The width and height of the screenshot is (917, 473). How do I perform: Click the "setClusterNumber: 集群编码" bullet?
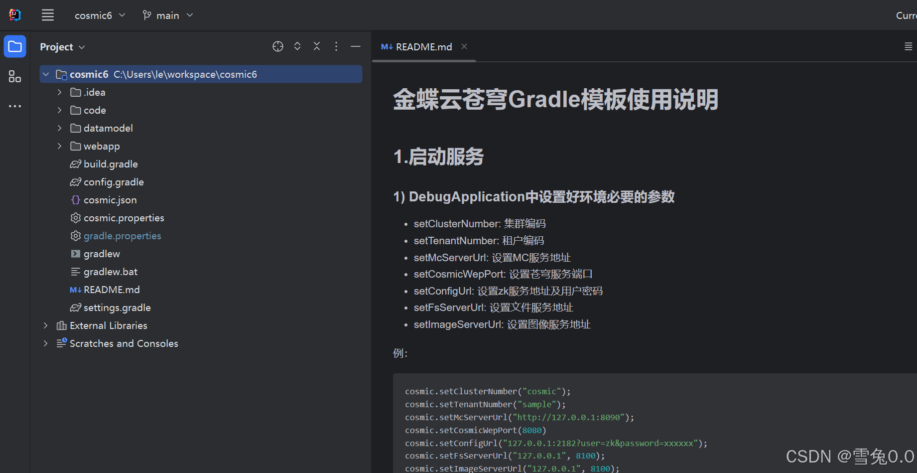480,224
